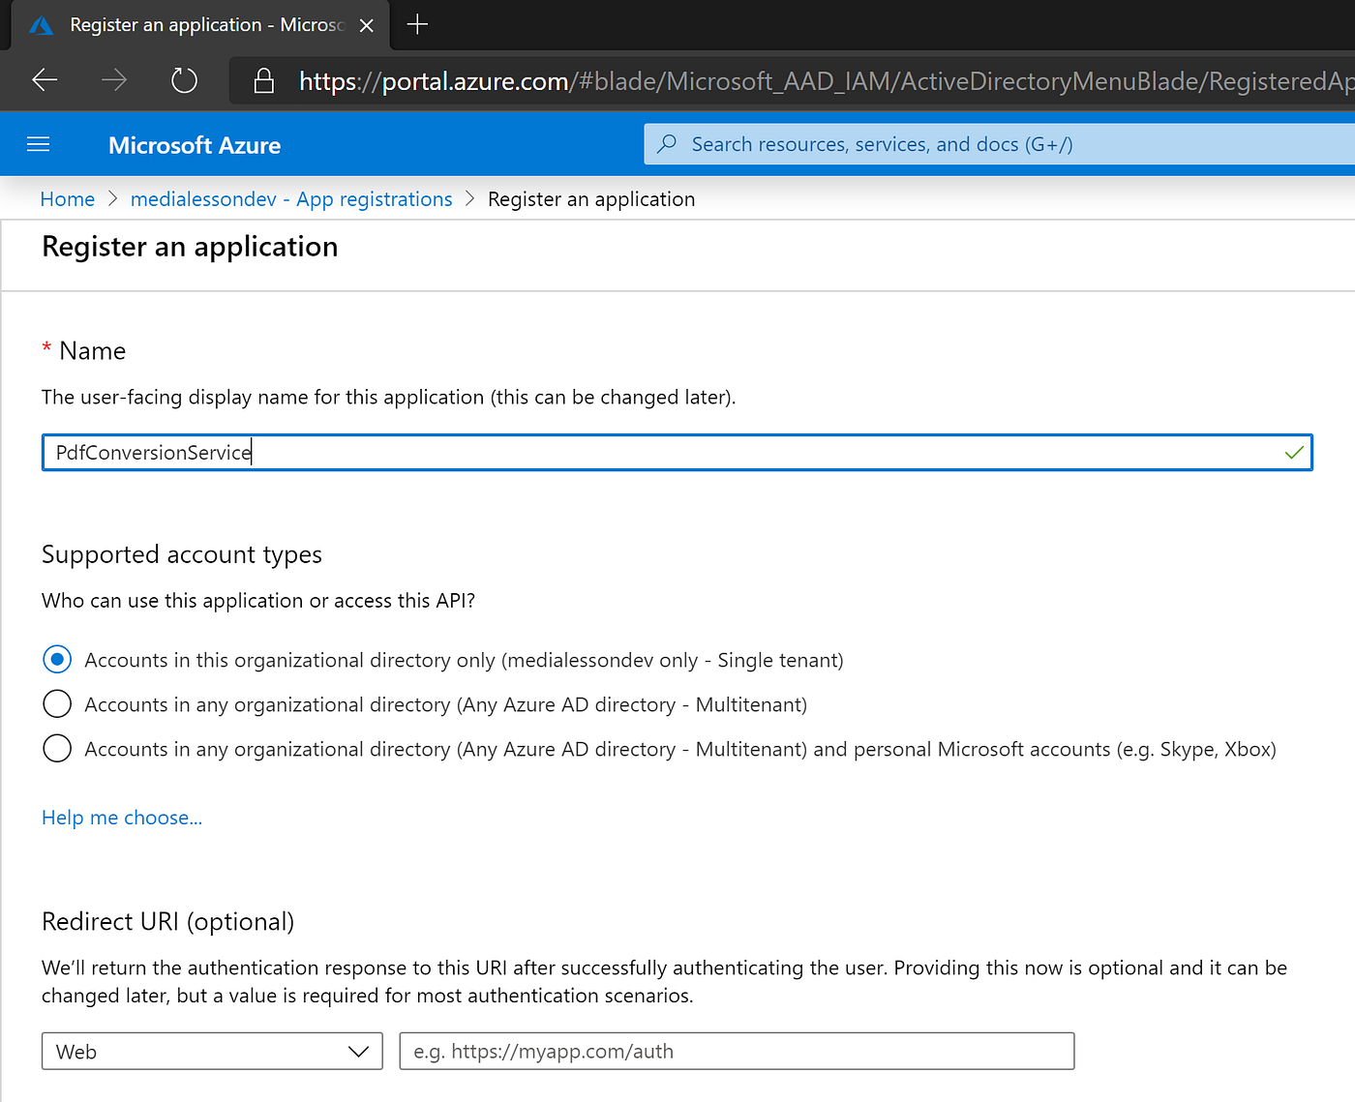Click the dropdown chevron next to Web

(x=359, y=1051)
